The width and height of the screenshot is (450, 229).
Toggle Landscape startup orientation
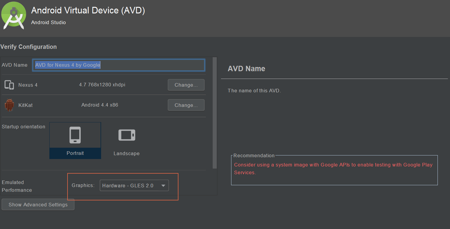126,140
